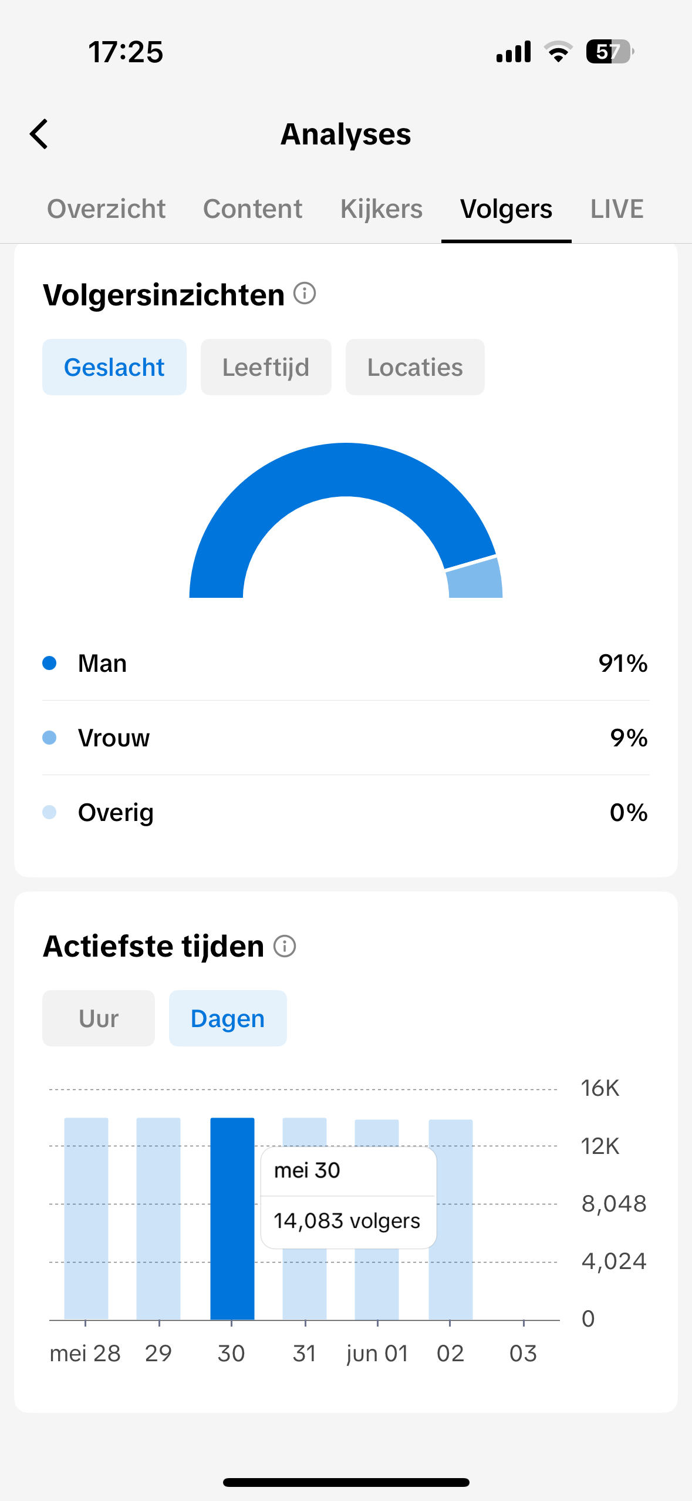Tap the Wi-Fi status icon

(558, 52)
